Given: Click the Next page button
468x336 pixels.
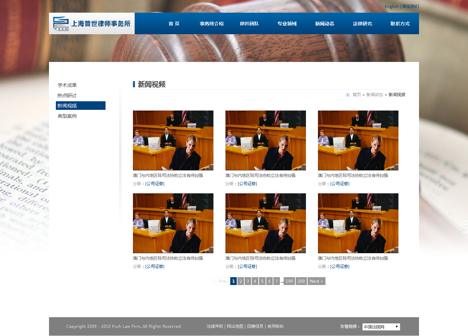Looking at the screenshot, I should tap(316, 281).
